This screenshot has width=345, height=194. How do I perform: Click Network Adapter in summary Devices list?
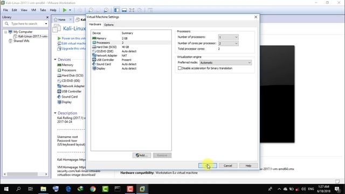71,86
